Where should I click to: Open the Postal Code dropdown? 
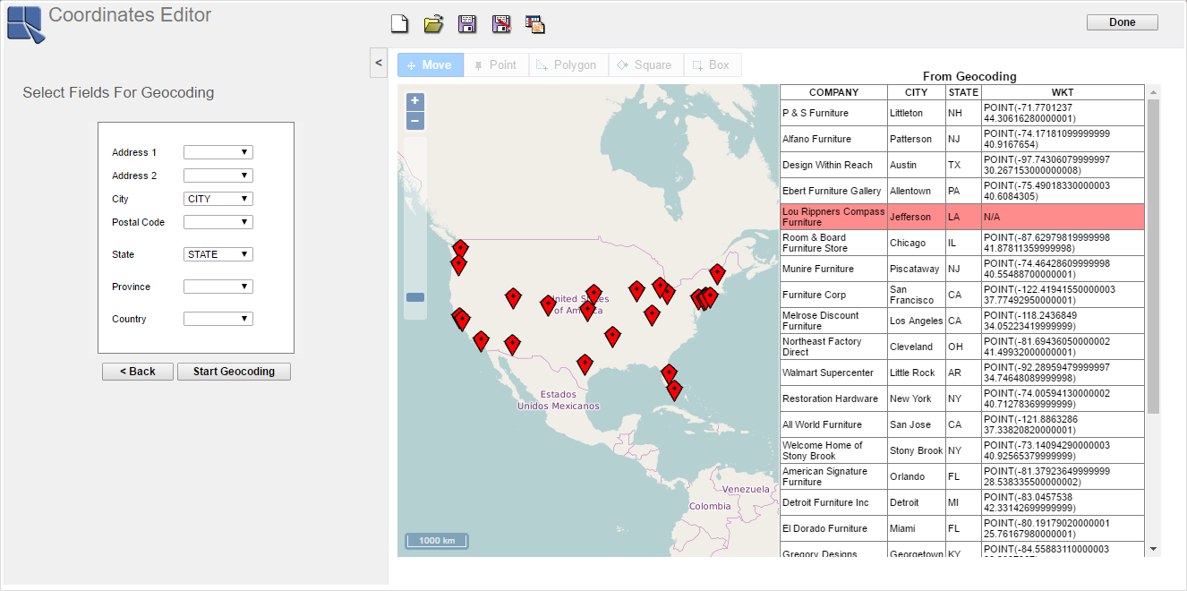click(218, 222)
